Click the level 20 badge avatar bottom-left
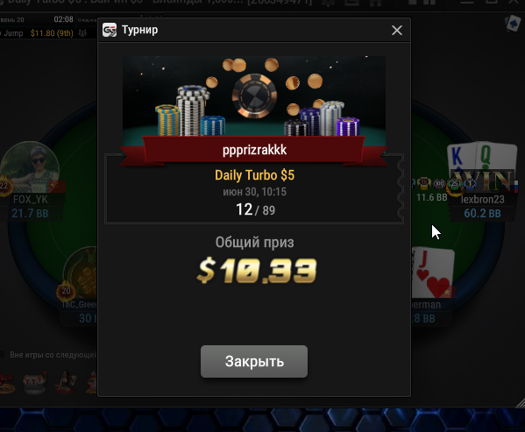The width and height of the screenshot is (525, 432). [80, 273]
